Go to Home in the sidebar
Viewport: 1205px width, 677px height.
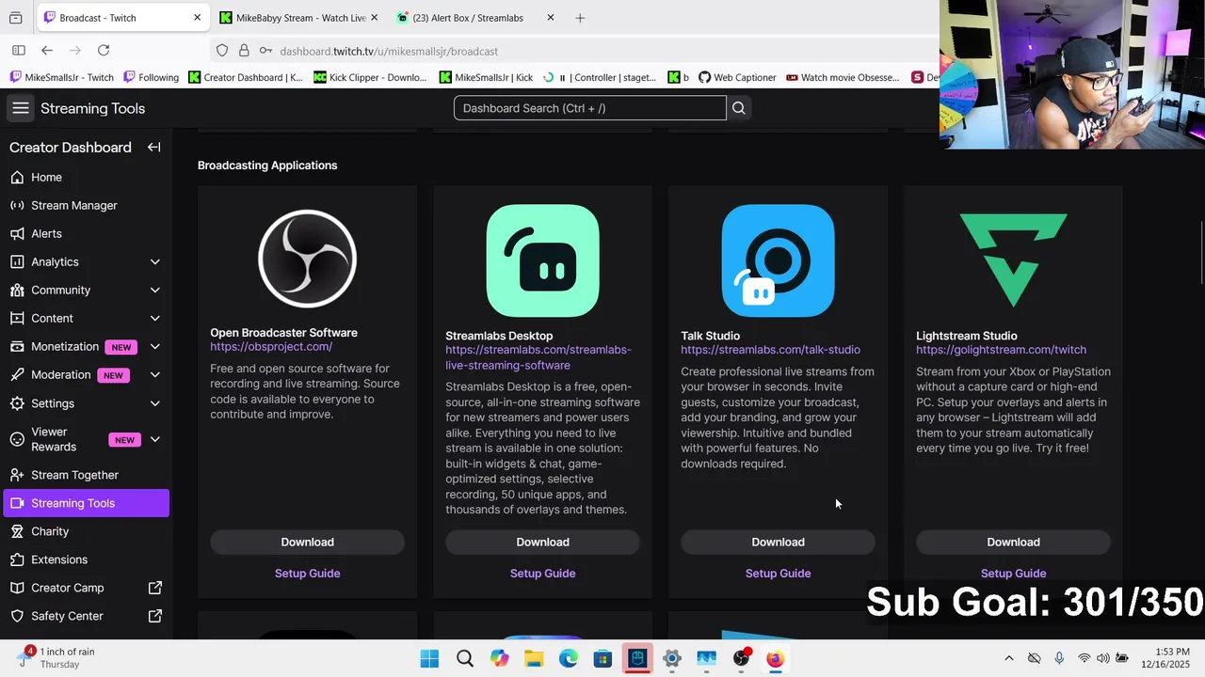pos(86,177)
